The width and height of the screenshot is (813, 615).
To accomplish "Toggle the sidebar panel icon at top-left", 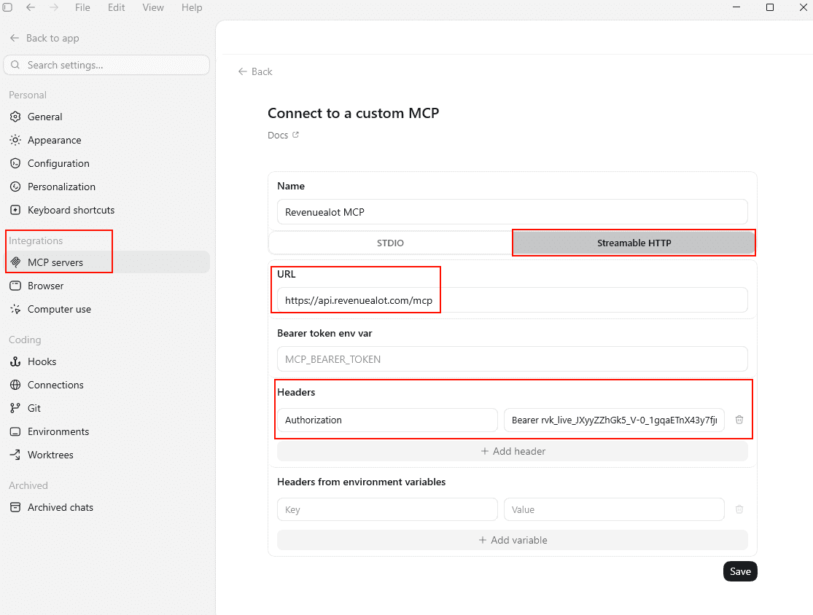I will click(x=7, y=7).
